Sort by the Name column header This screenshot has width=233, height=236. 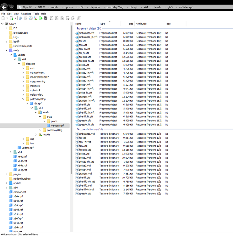click(86, 24)
